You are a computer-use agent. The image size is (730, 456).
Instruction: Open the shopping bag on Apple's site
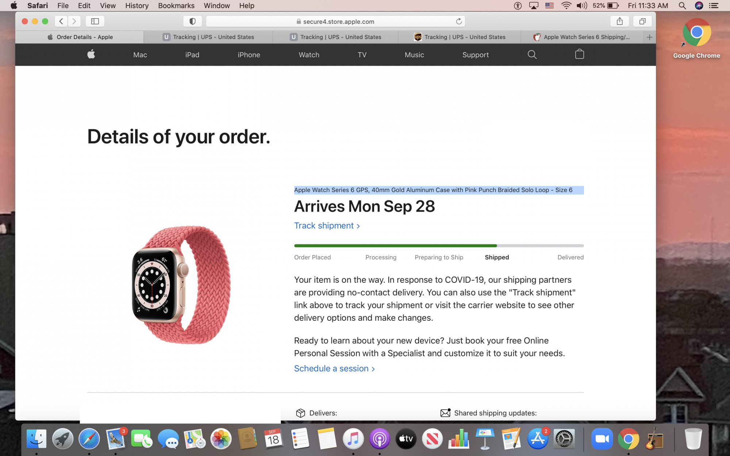(580, 54)
